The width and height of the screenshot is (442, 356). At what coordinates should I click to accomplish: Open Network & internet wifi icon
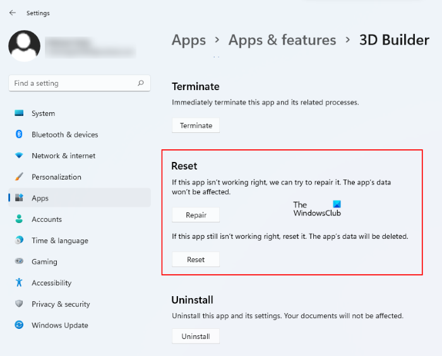pyautogui.click(x=19, y=156)
